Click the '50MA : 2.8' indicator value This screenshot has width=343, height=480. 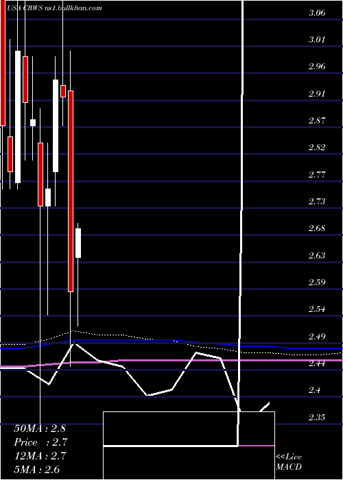pyautogui.click(x=40, y=429)
